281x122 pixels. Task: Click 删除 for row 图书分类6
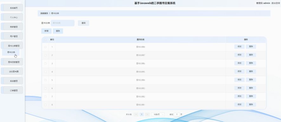tap(251, 63)
